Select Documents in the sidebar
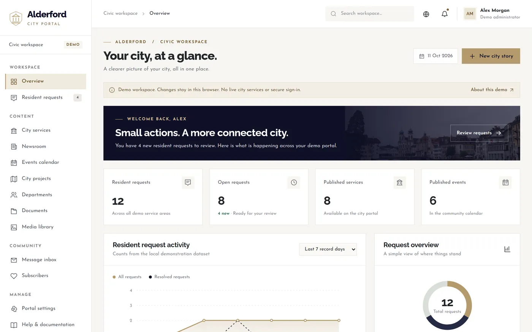The image size is (532, 332). (x=46, y=211)
